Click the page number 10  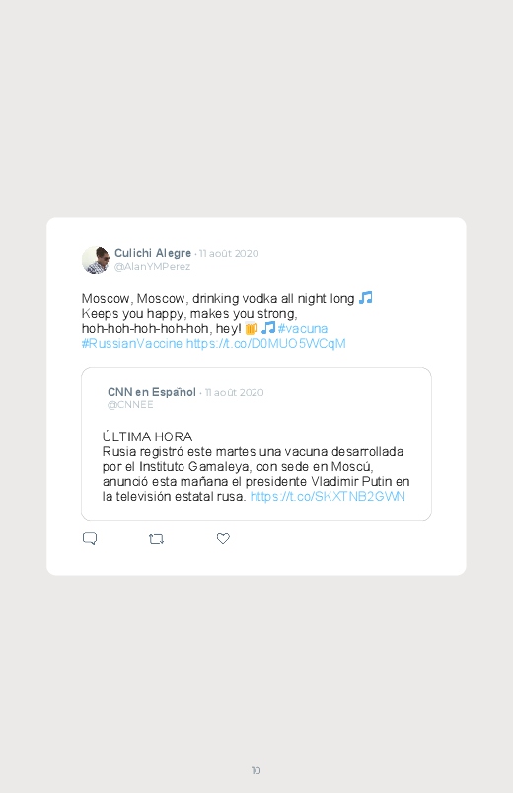click(256, 770)
